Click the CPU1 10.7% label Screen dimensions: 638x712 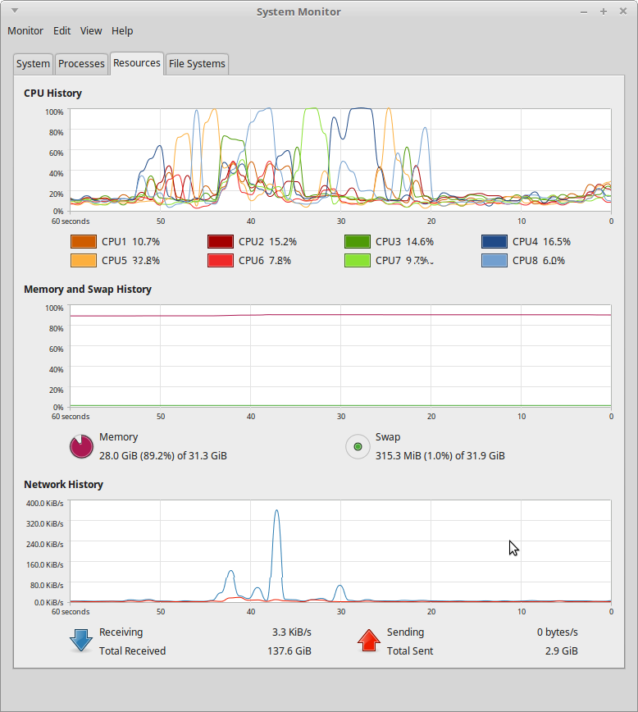[130, 241]
